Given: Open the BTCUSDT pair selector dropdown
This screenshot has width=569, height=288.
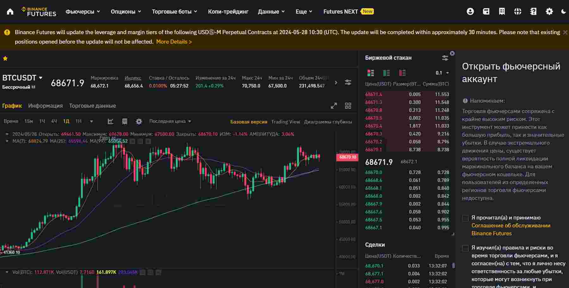Looking at the screenshot, I should pos(40,78).
